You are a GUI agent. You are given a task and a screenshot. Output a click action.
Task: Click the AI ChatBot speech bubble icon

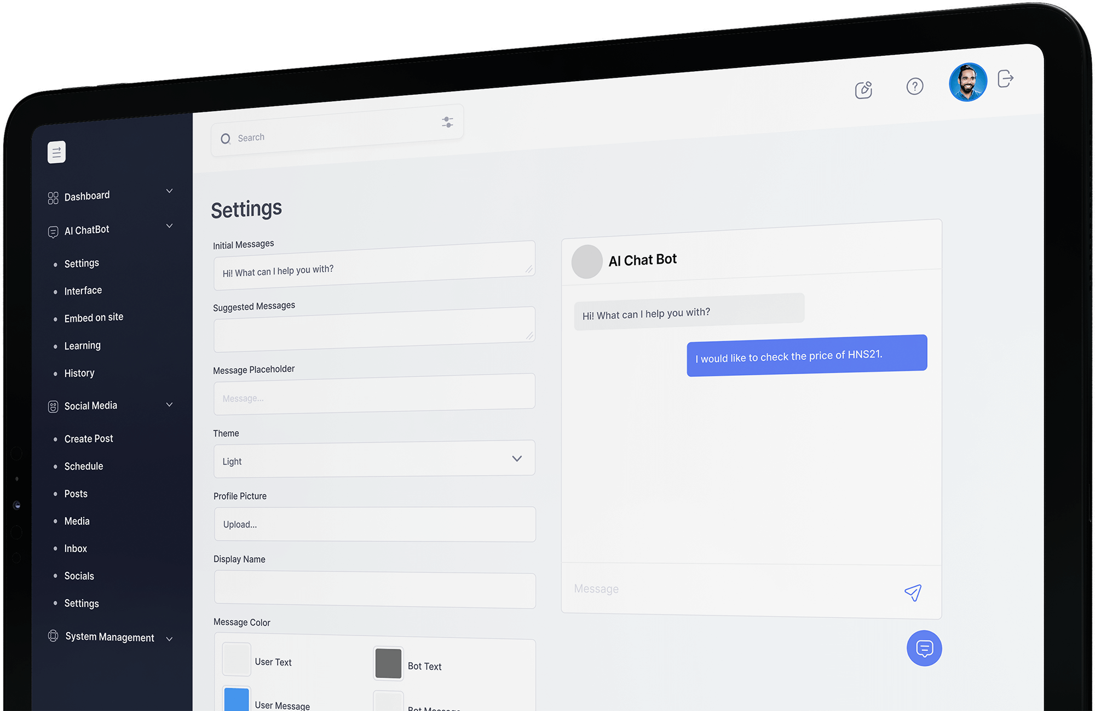[x=53, y=232]
